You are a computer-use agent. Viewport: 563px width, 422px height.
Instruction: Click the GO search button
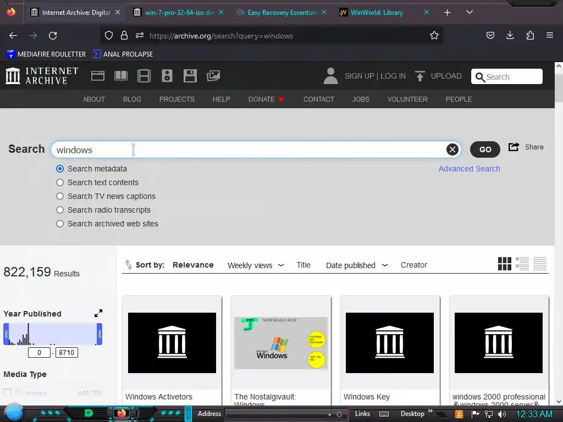coord(485,149)
